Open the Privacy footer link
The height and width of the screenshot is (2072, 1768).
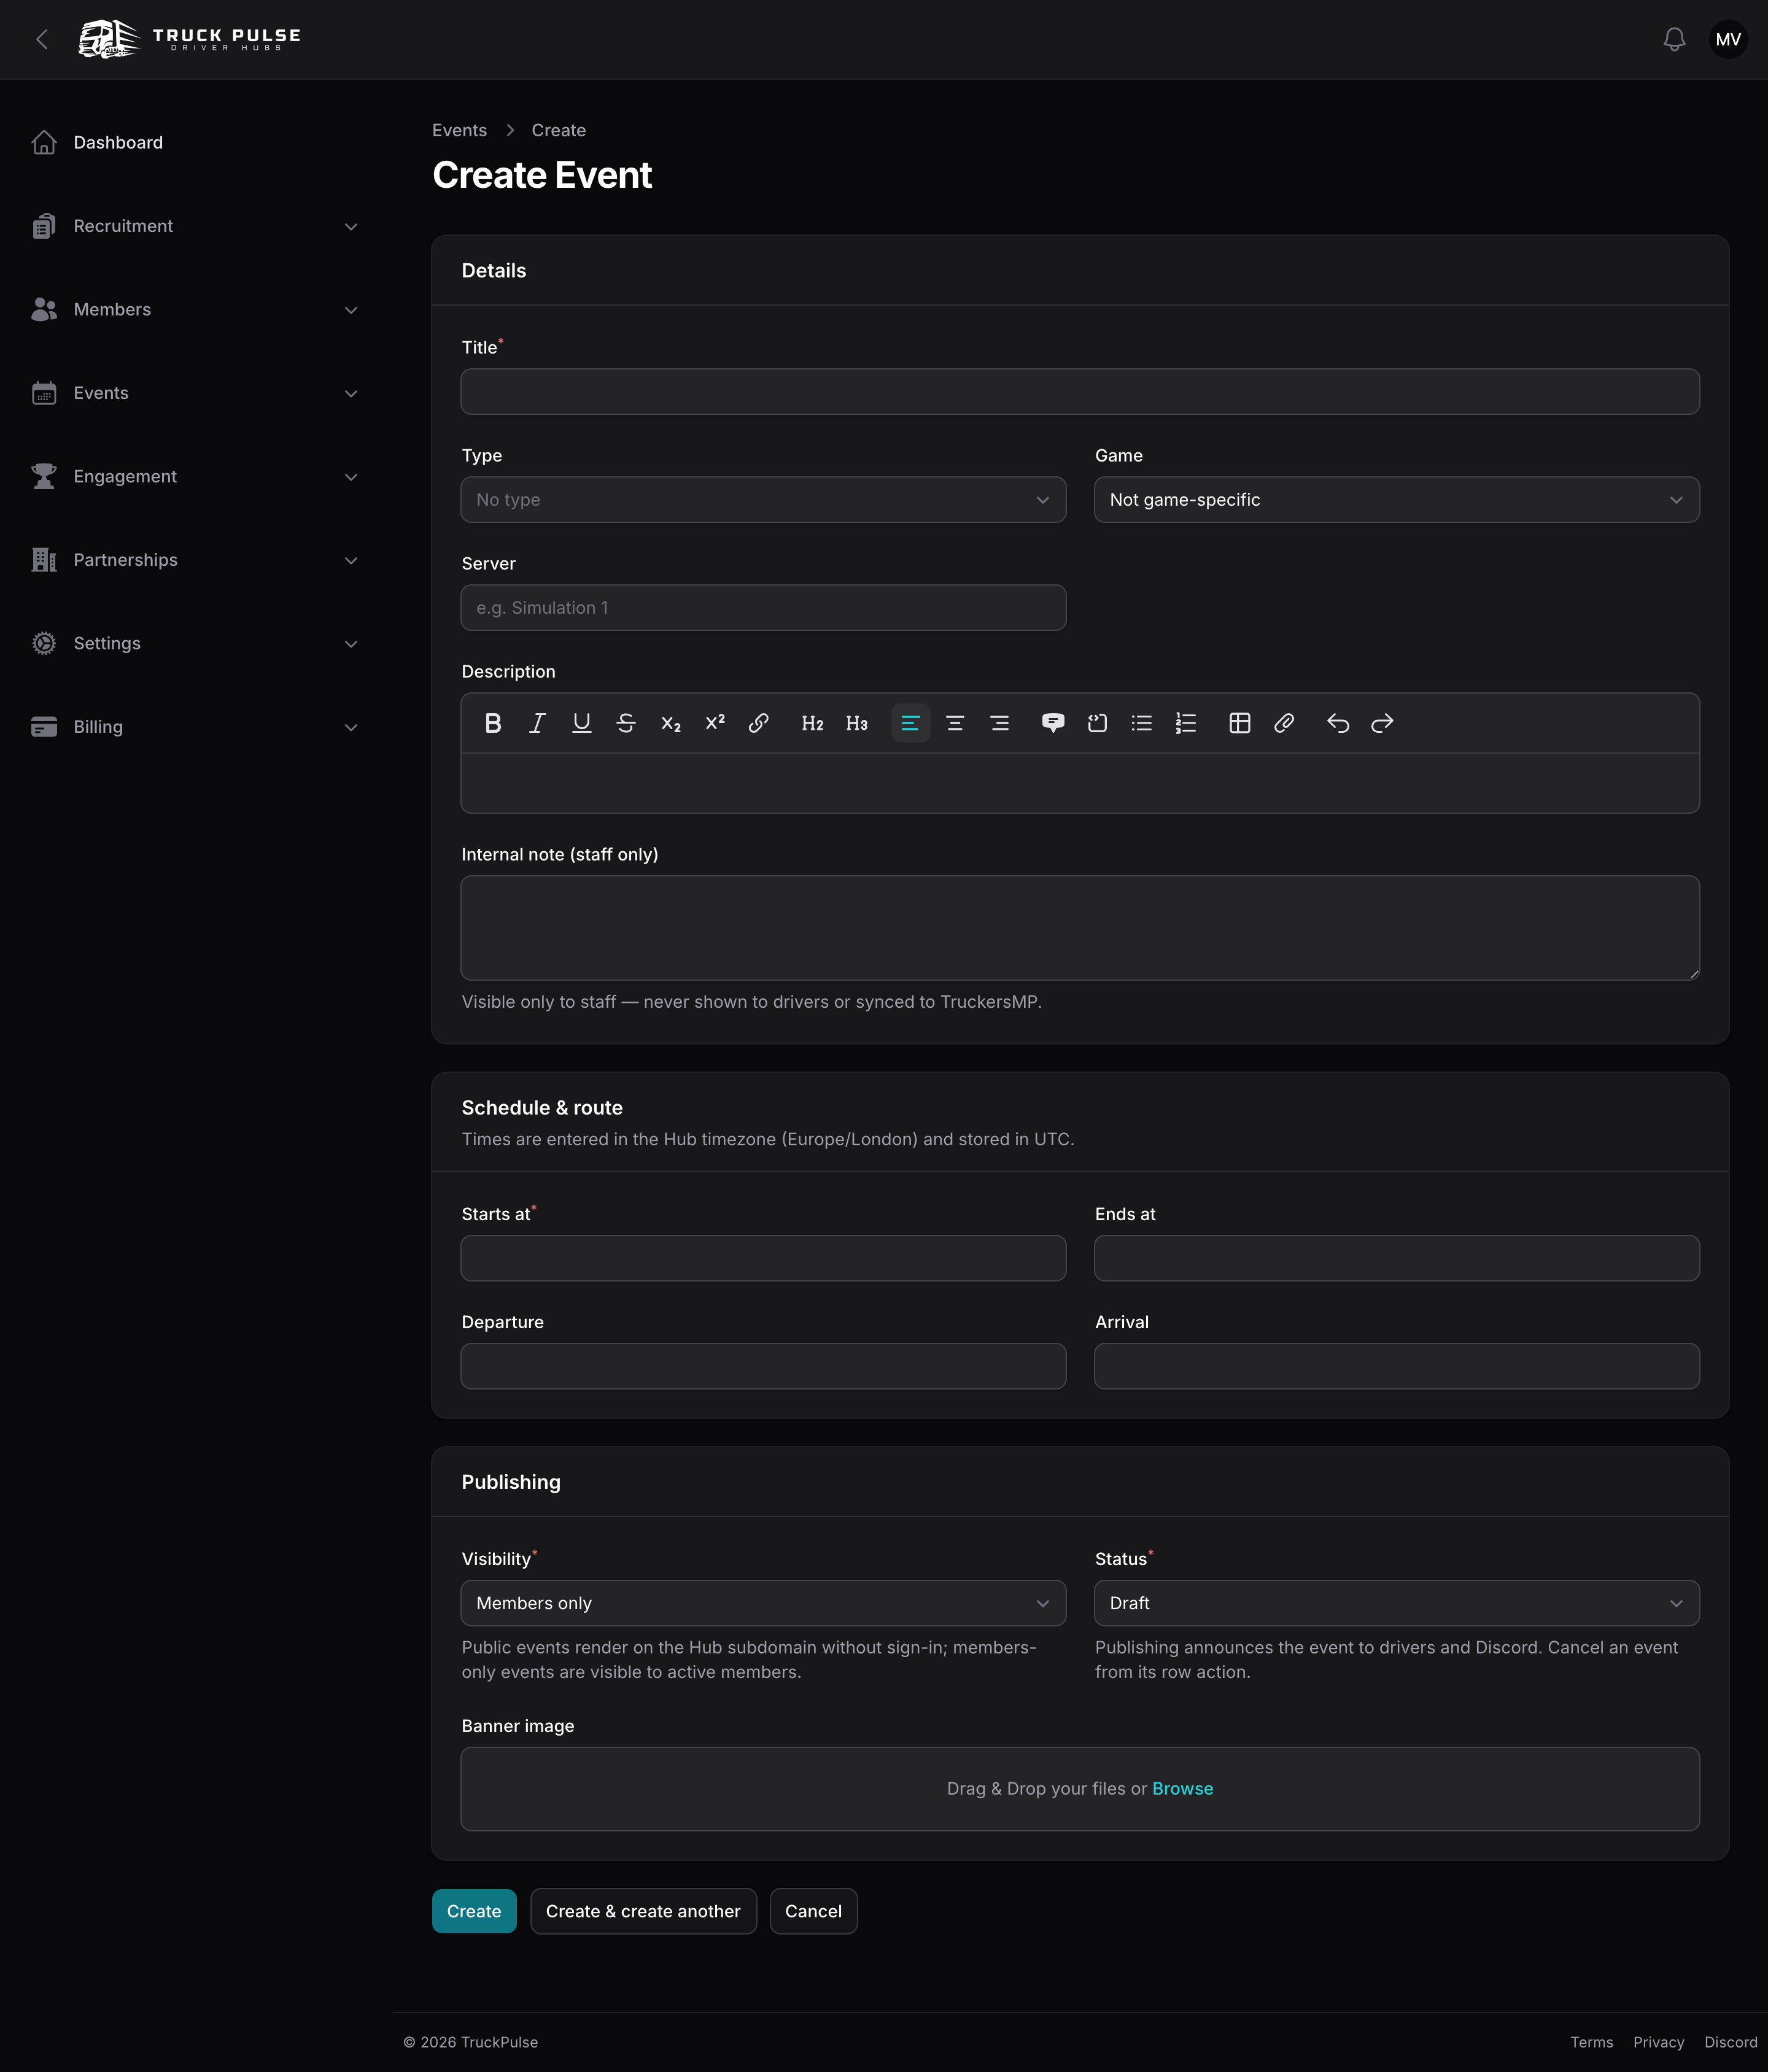1658,2042
